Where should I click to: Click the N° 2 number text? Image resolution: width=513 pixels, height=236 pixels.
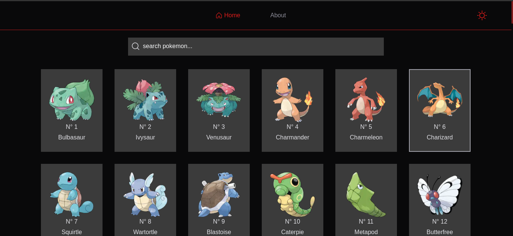(145, 127)
